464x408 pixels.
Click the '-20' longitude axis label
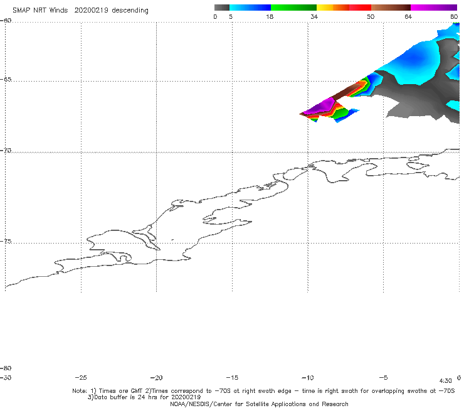click(x=156, y=377)
